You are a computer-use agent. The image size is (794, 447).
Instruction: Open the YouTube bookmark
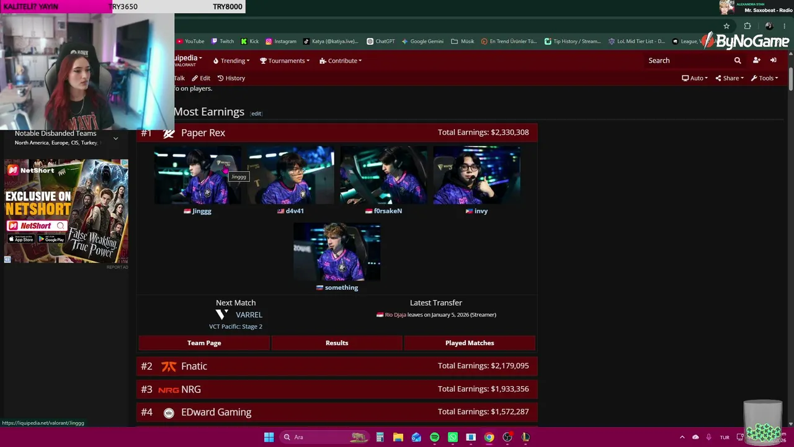(190, 42)
